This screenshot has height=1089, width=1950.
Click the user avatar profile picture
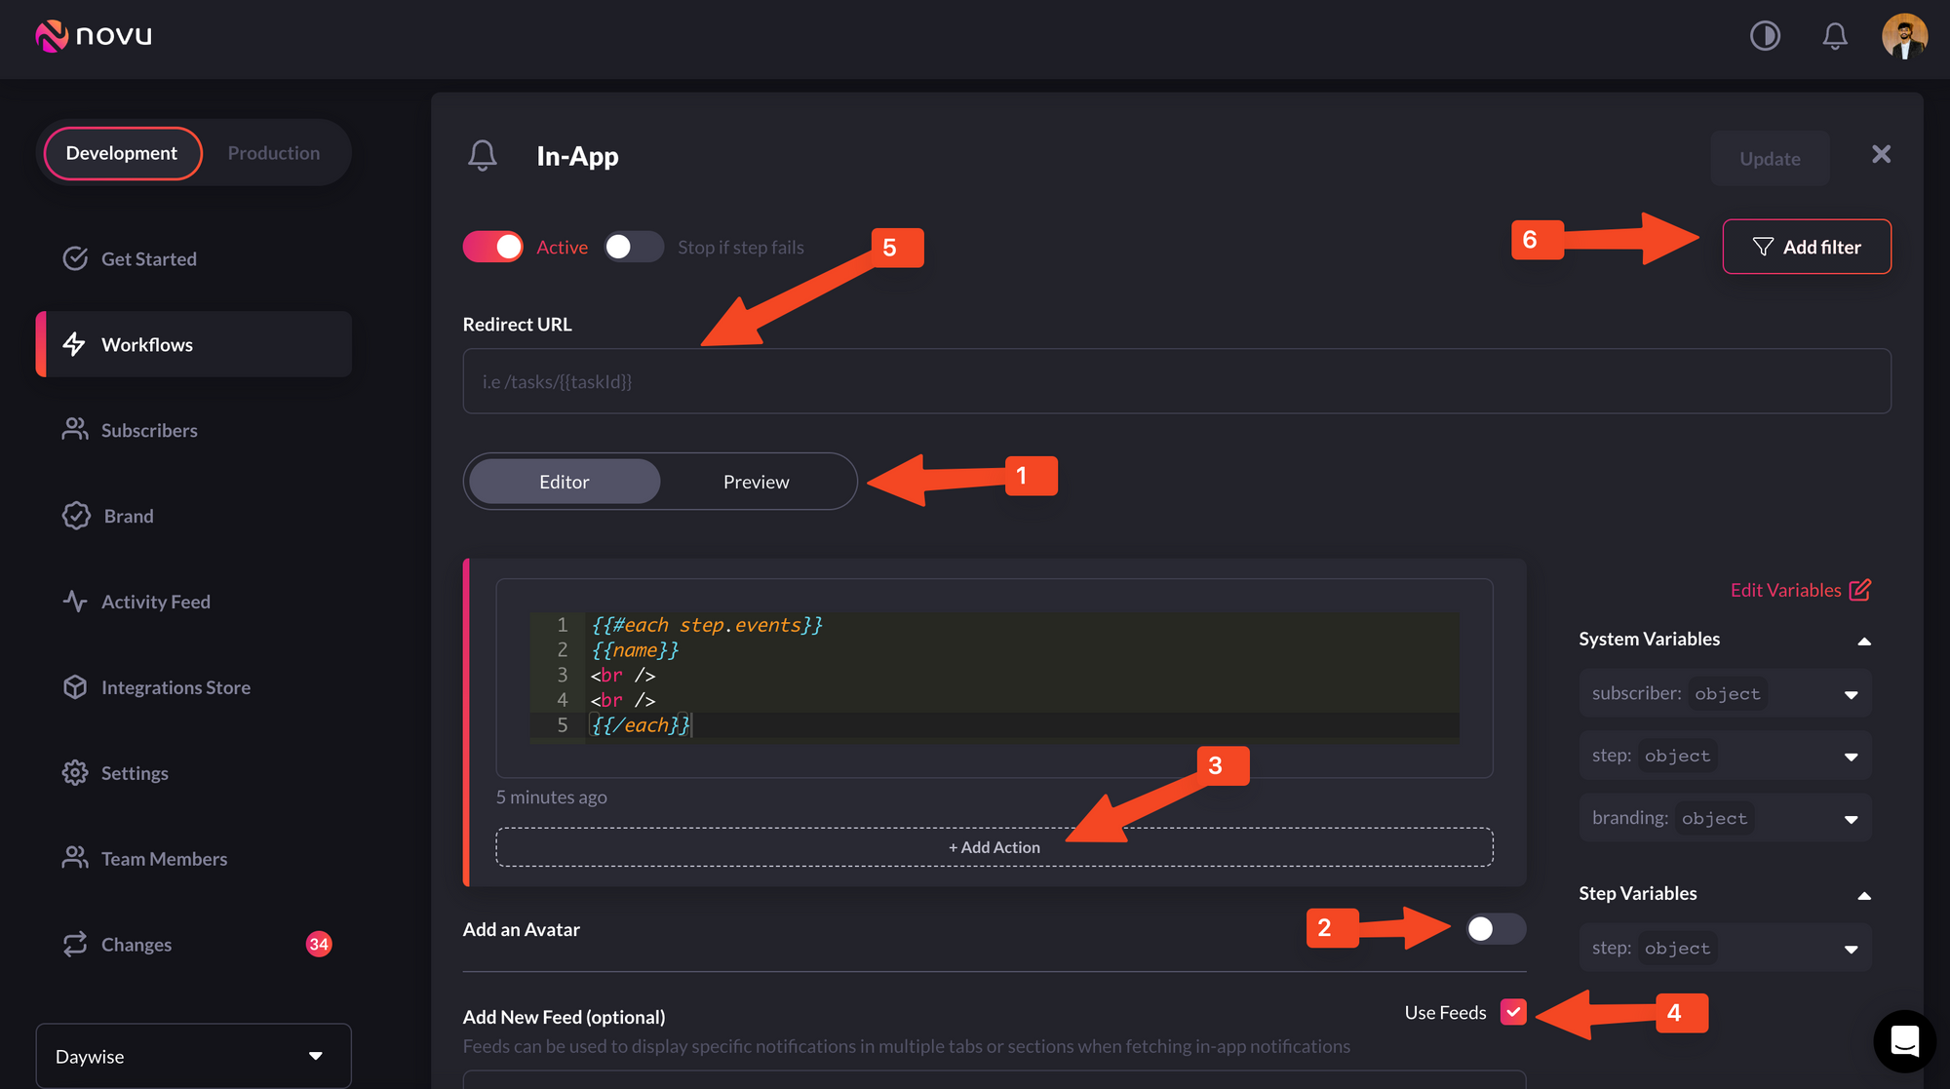tap(1904, 36)
